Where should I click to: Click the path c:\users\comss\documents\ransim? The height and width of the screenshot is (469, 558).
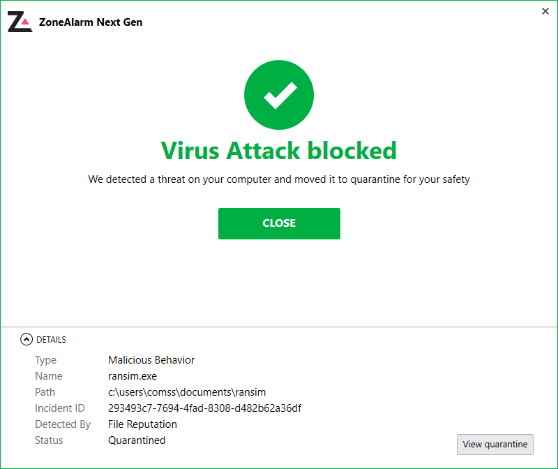point(187,392)
